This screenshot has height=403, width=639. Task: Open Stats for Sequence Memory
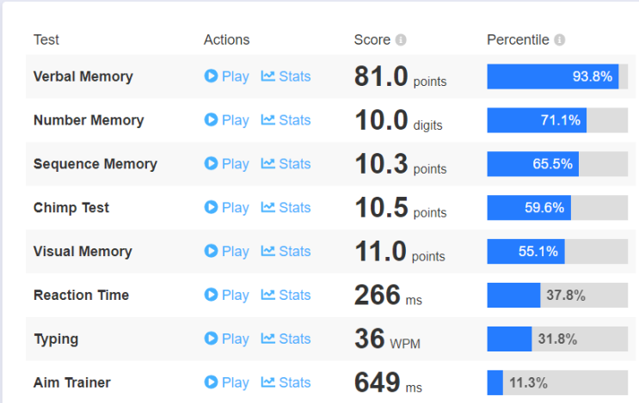pos(286,164)
